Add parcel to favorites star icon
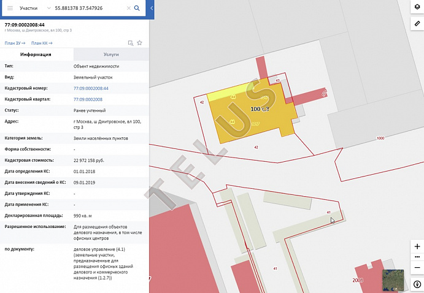 click(x=139, y=43)
